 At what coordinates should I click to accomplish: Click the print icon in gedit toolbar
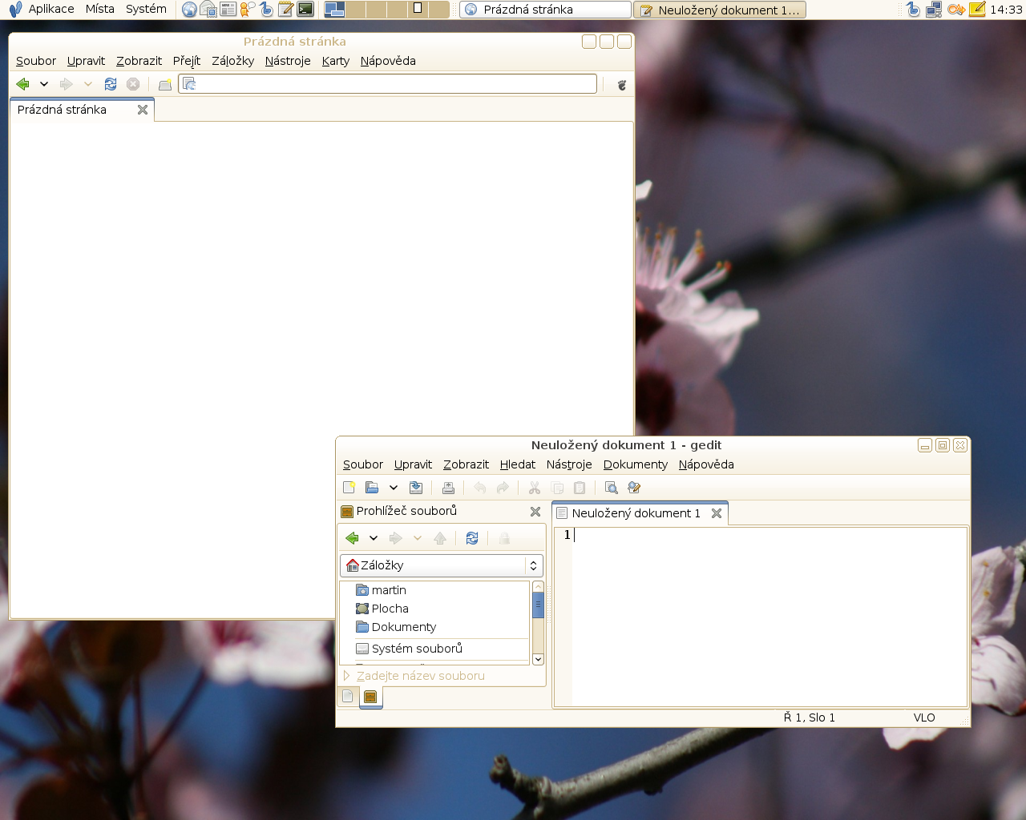point(448,488)
